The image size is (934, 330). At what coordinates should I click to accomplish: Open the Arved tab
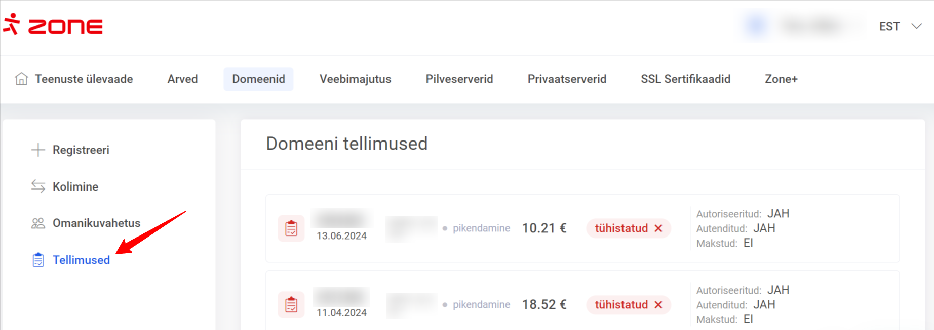182,79
